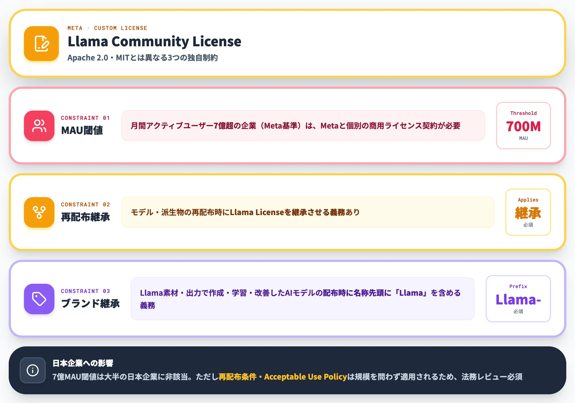
Task: Click the purple tag icon for ブランド継承
Action: [39, 299]
